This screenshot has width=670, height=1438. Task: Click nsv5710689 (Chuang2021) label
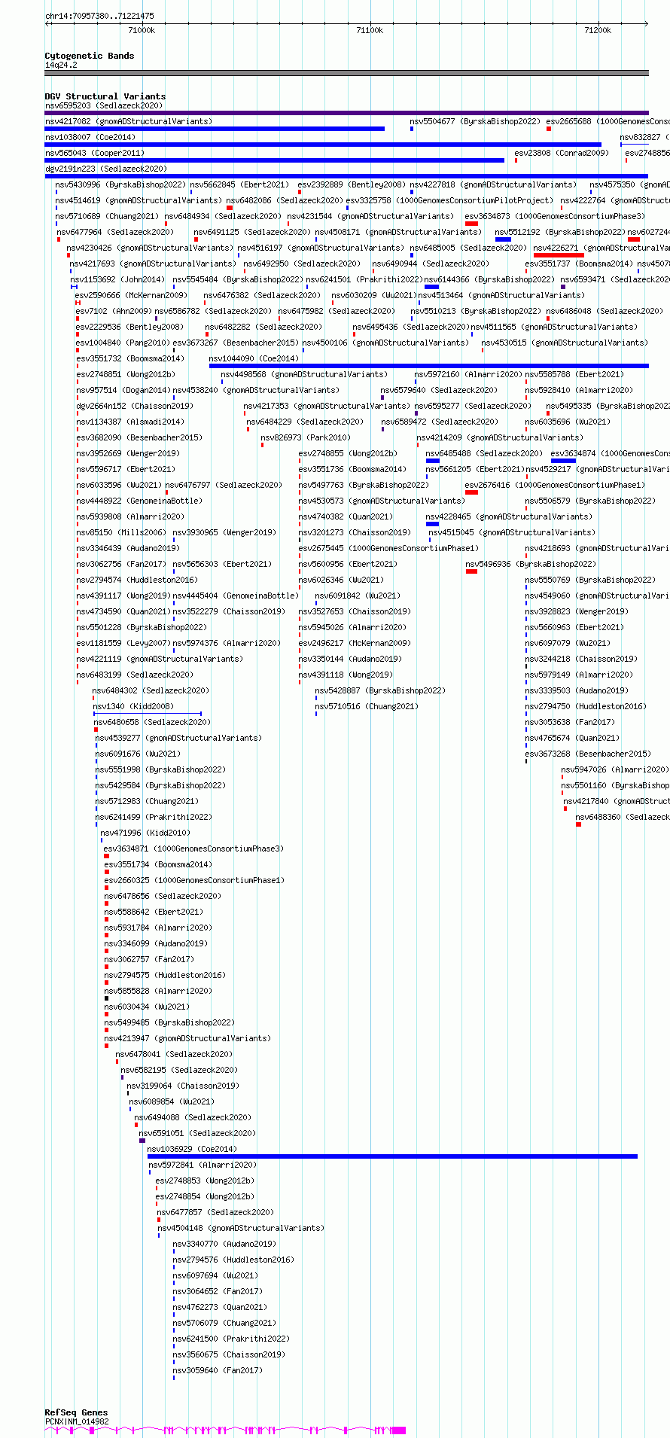tap(107, 216)
